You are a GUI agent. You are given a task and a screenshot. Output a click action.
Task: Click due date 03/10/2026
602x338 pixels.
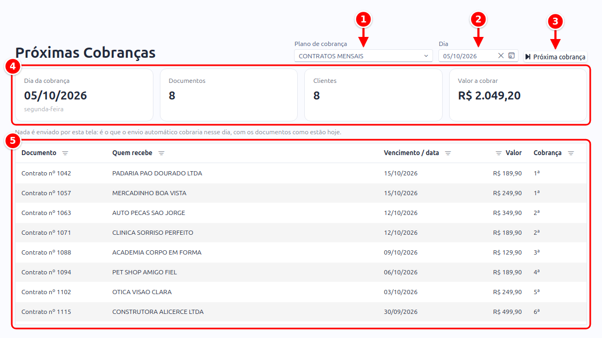point(400,292)
